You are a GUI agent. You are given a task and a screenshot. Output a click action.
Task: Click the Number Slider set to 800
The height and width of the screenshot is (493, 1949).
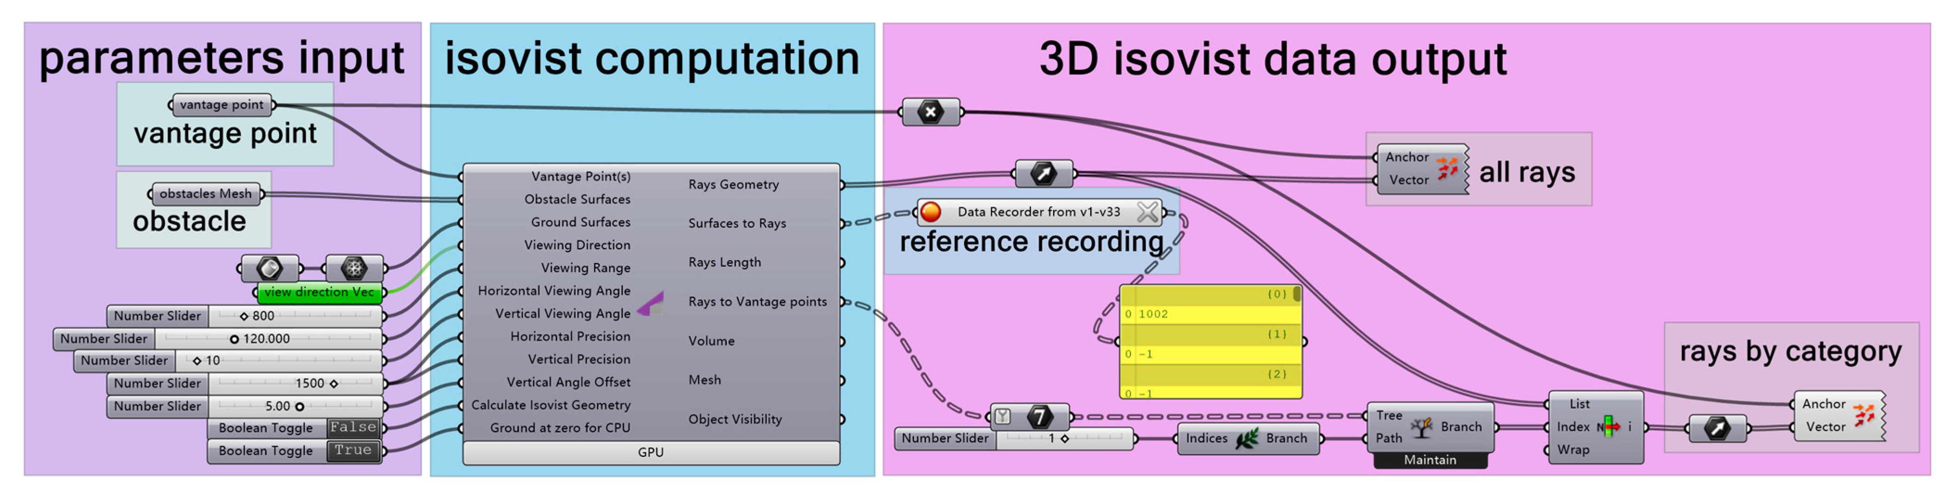click(244, 316)
